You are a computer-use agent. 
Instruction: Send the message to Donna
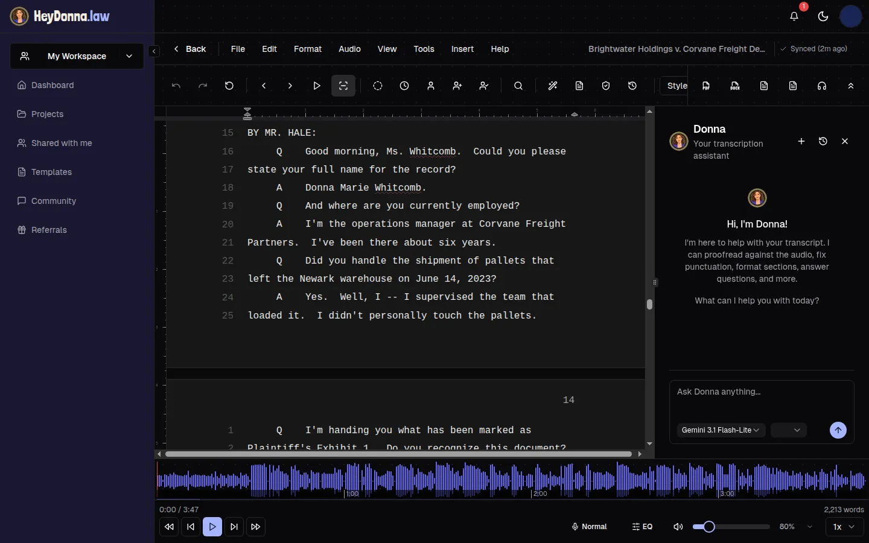click(838, 430)
